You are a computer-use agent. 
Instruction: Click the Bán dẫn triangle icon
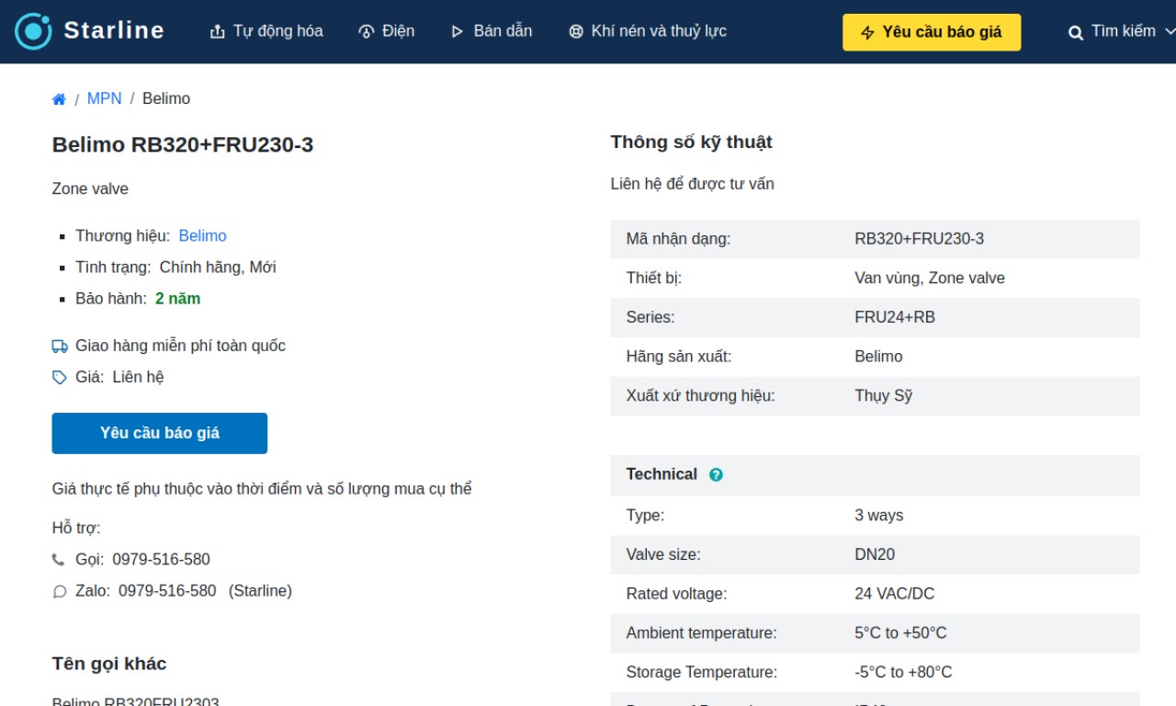pyautogui.click(x=458, y=32)
